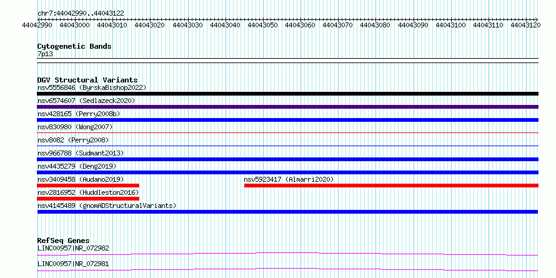
Task: Click the 44043090 ruler coordinate
Action: pos(413,25)
